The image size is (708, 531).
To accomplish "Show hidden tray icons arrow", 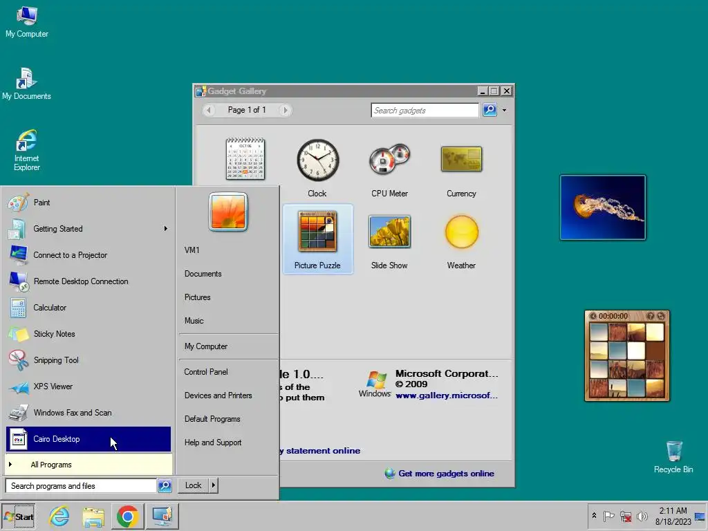I will click(x=594, y=516).
